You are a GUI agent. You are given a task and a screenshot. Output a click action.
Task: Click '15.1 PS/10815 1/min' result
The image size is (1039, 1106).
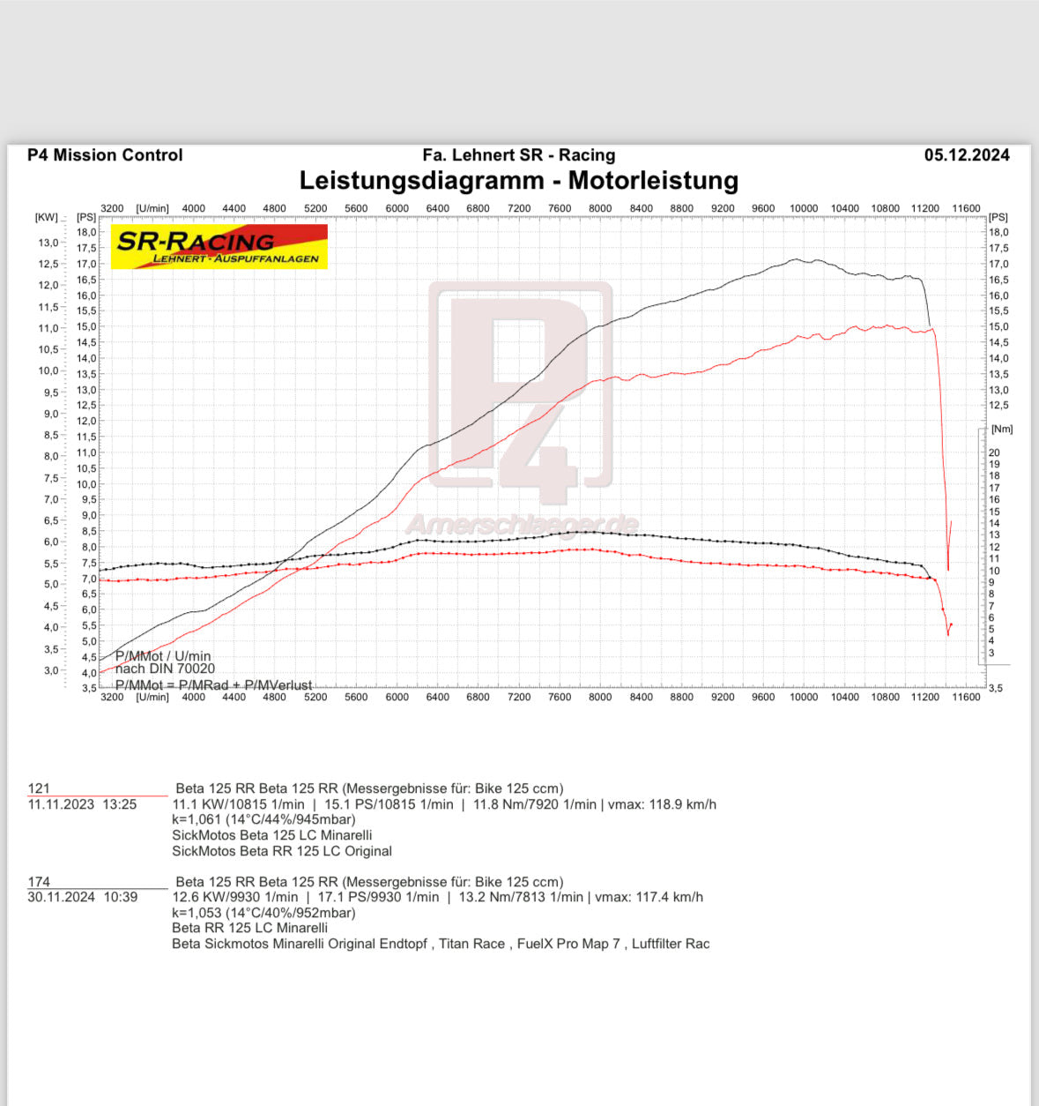click(389, 804)
